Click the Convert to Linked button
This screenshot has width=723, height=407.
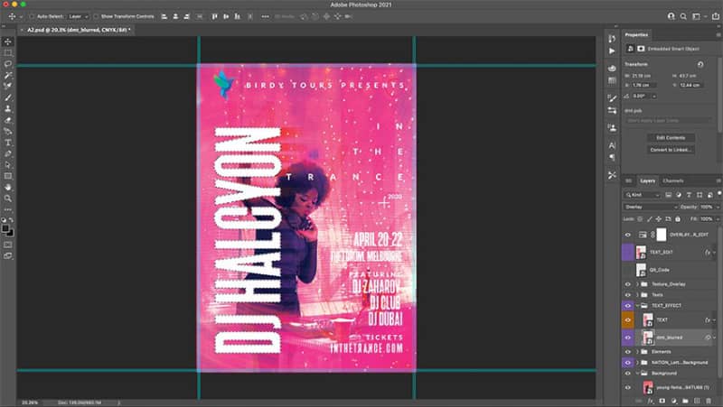(x=671, y=150)
